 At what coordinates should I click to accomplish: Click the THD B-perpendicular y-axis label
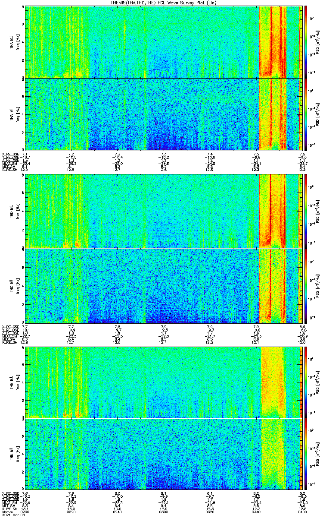tap(12, 211)
